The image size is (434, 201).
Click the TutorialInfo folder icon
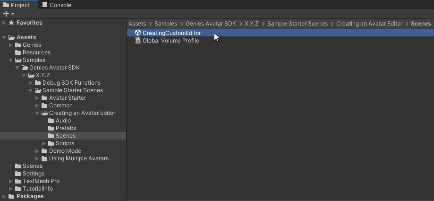pyautogui.click(x=18, y=189)
